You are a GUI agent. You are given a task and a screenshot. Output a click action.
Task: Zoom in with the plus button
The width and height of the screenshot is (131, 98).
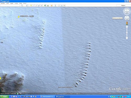(x=127, y=27)
